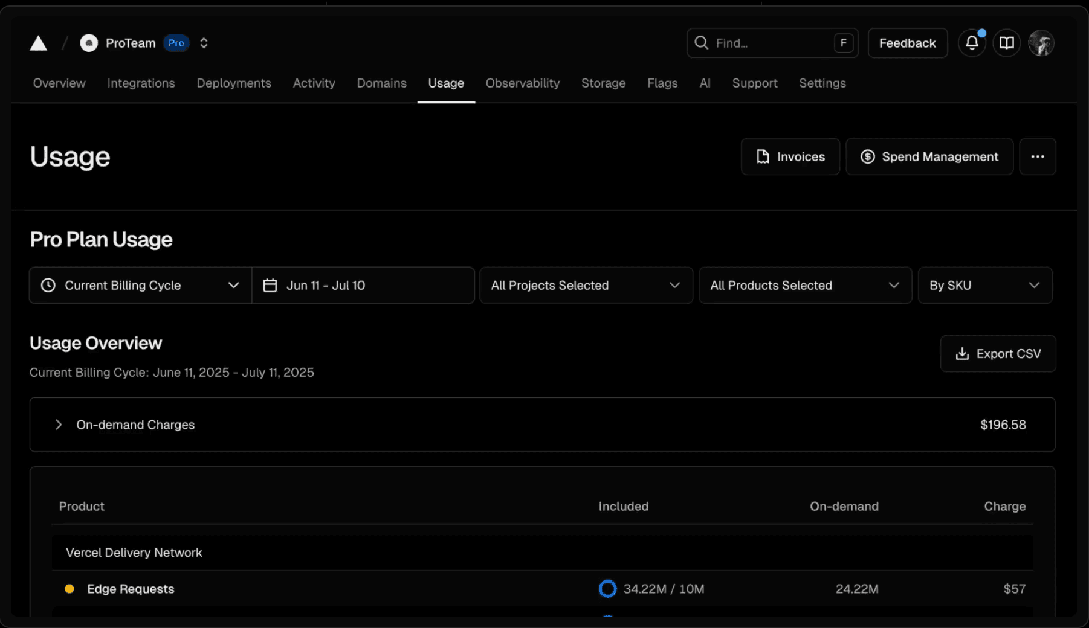This screenshot has height=628, width=1089.
Task: Click the ProTeam team avatar icon
Action: point(89,43)
